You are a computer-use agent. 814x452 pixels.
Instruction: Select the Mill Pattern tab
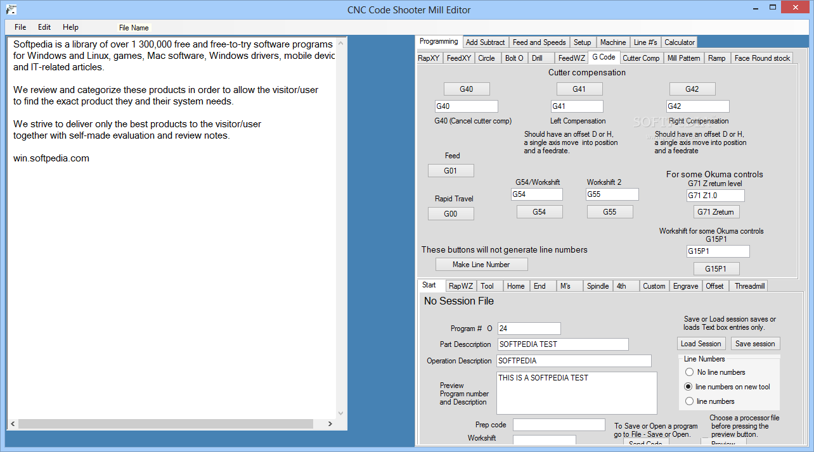coord(683,58)
